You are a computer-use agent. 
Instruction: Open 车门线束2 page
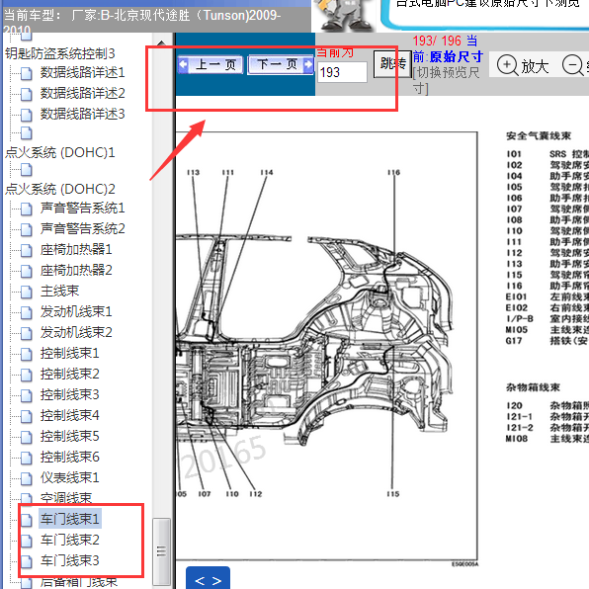[69, 540]
